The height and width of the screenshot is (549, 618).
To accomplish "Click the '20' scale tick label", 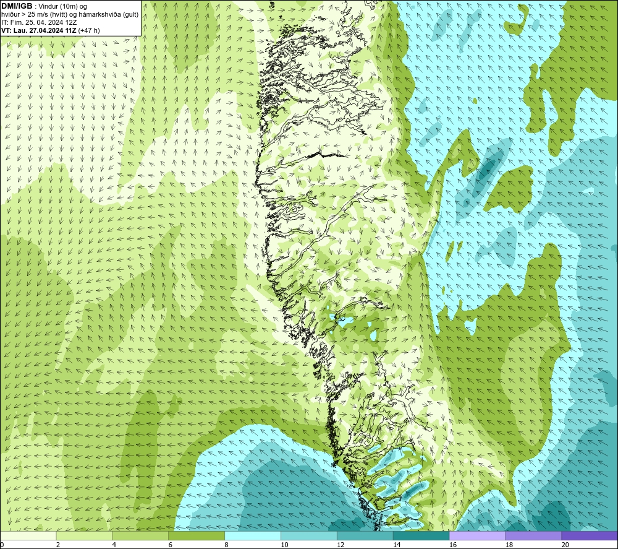I will 565,545.
